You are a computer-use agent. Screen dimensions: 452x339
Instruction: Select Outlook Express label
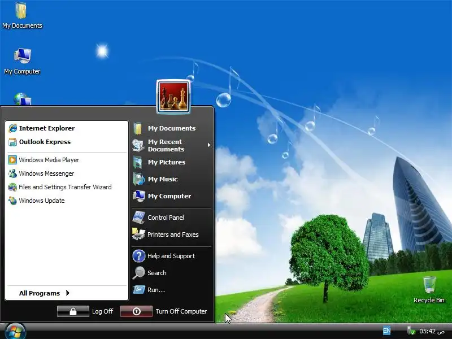coord(45,142)
